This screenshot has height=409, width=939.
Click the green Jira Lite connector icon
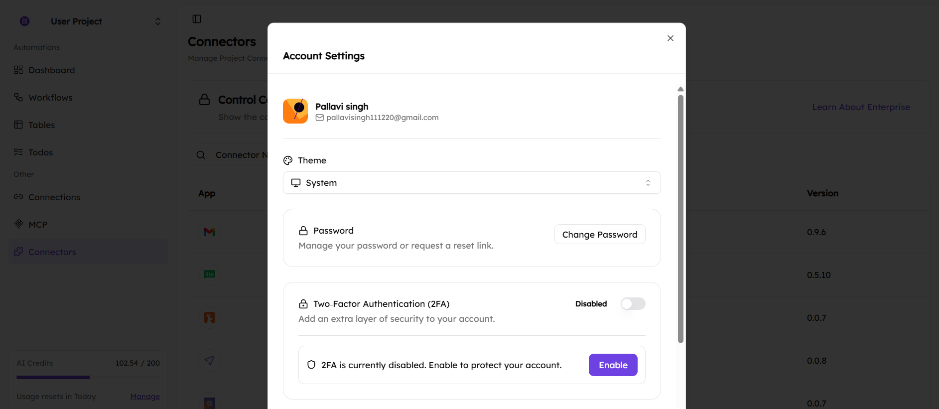click(209, 274)
